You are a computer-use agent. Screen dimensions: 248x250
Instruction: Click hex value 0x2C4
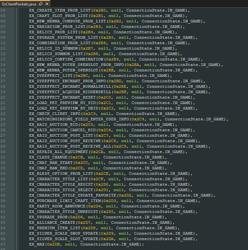click(138, 119)
